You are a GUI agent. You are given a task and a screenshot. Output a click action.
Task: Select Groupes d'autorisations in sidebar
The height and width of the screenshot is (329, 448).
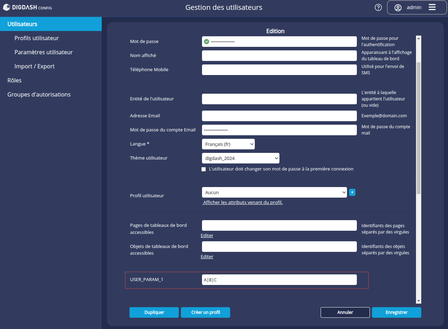point(39,94)
